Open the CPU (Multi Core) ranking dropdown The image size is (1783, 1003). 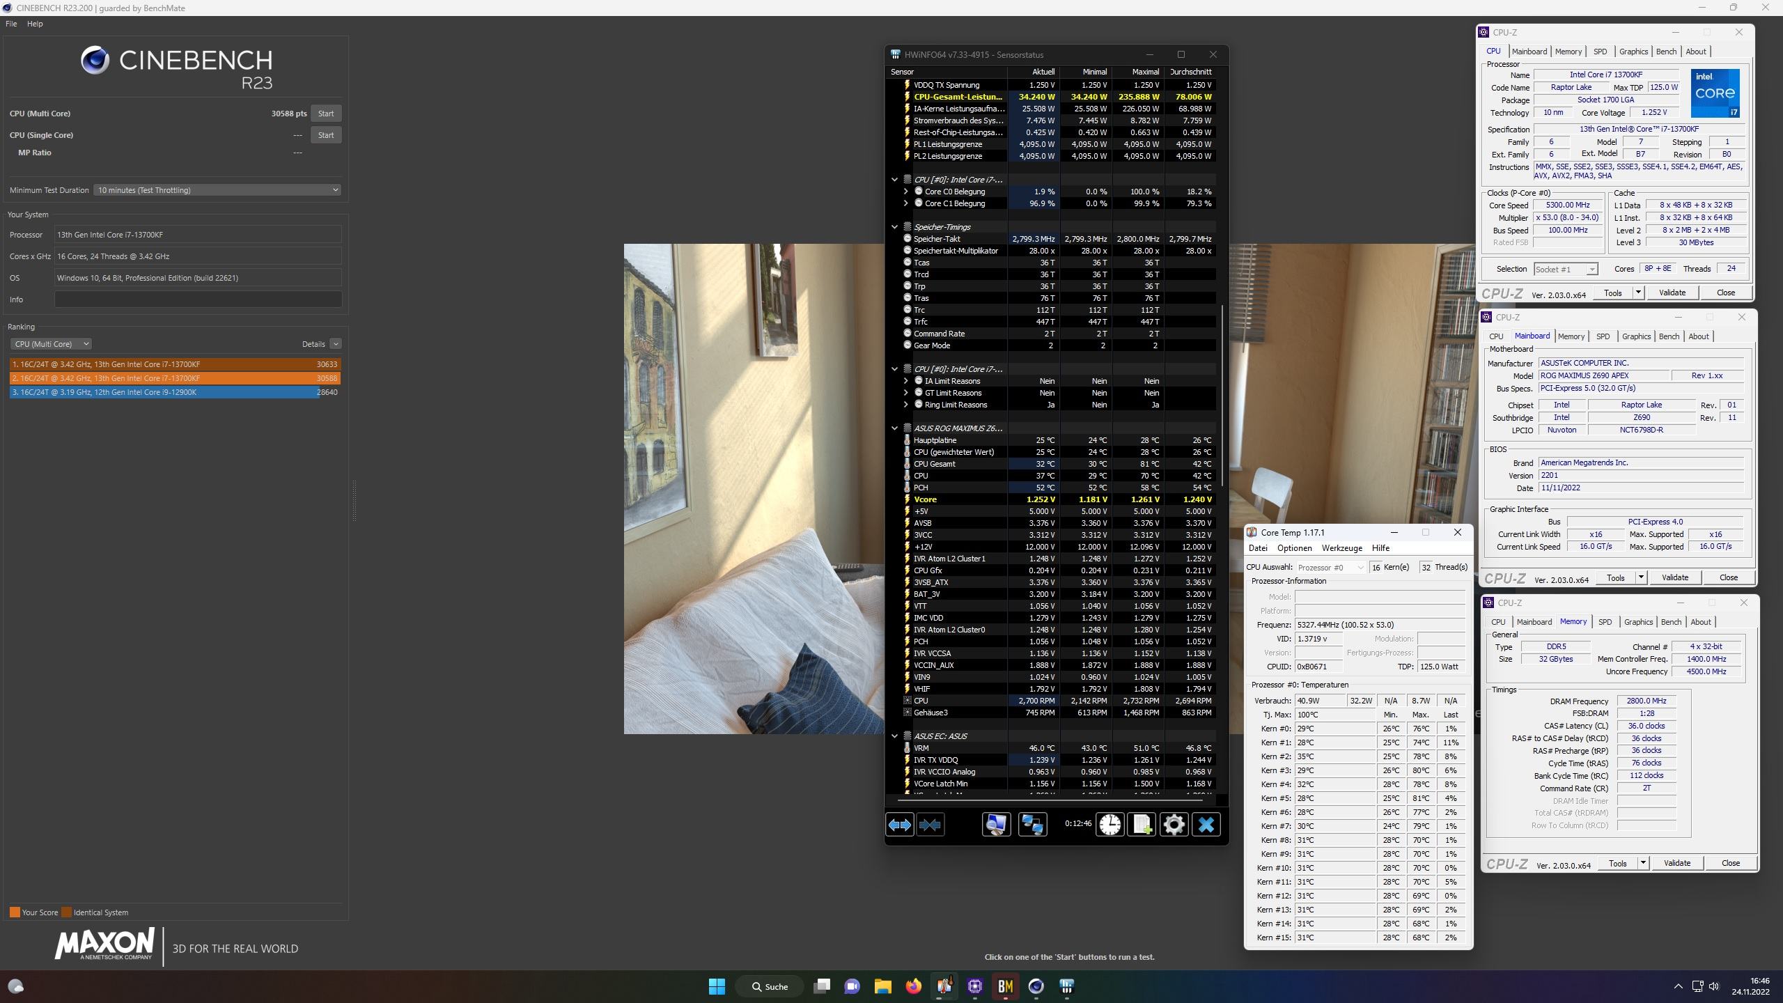coord(51,344)
